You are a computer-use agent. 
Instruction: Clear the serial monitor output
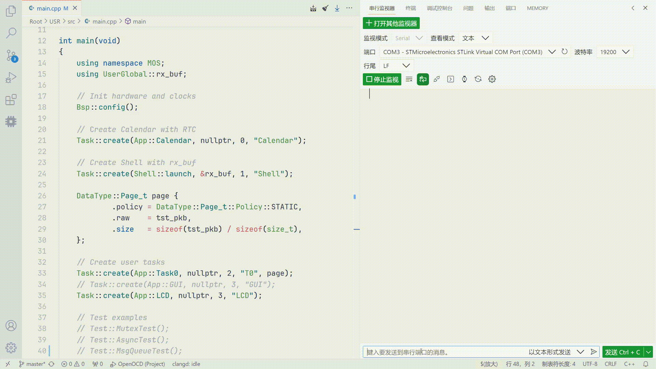(409, 79)
